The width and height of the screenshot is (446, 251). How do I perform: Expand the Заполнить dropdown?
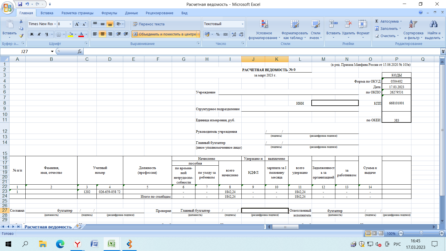coord(400,28)
